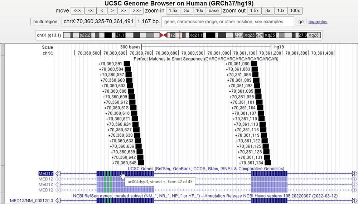Open the highlighted MED12 UCSC Genes label

[x=46, y=173]
